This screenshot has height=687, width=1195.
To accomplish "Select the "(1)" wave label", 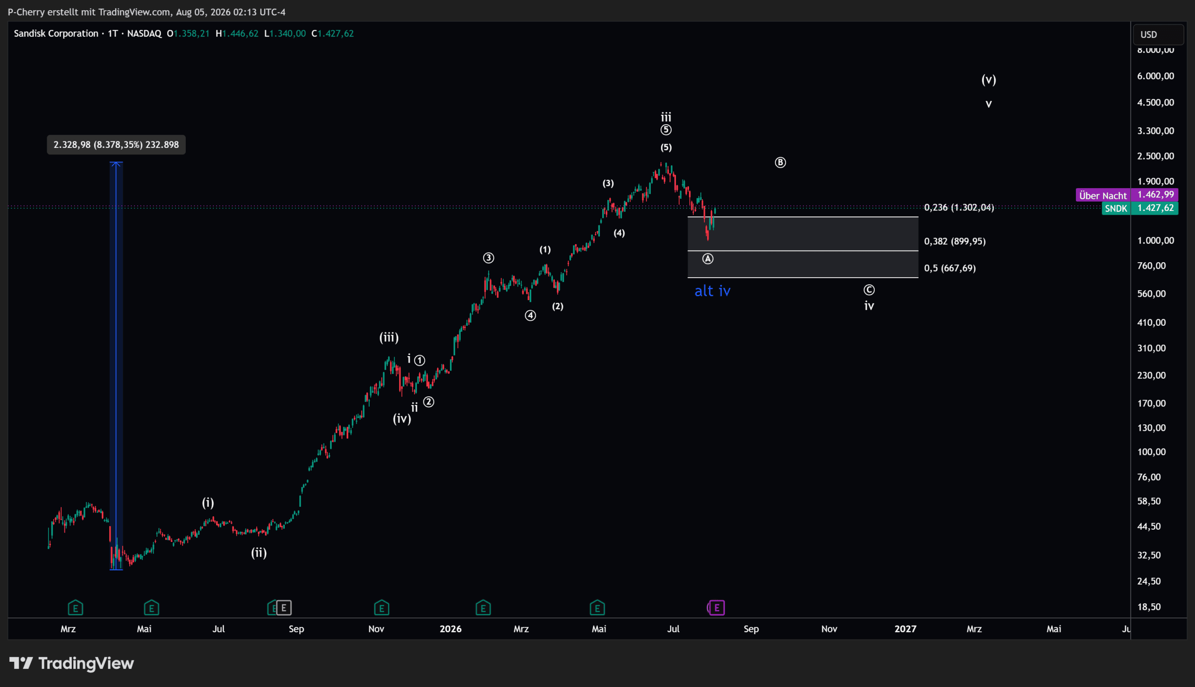I will click(x=545, y=250).
